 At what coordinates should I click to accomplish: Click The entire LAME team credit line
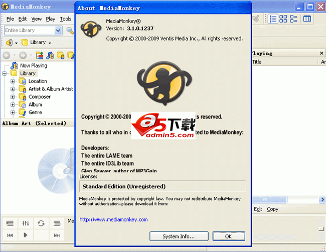point(107,155)
